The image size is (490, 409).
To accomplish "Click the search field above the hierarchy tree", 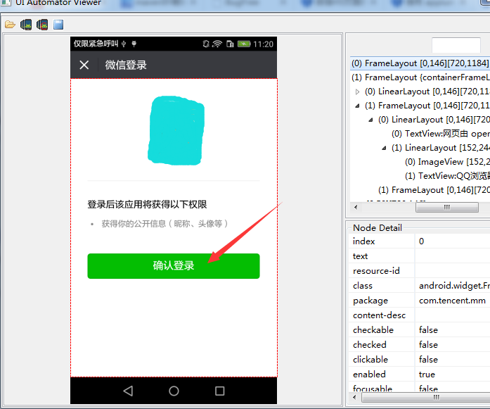I will [456, 45].
